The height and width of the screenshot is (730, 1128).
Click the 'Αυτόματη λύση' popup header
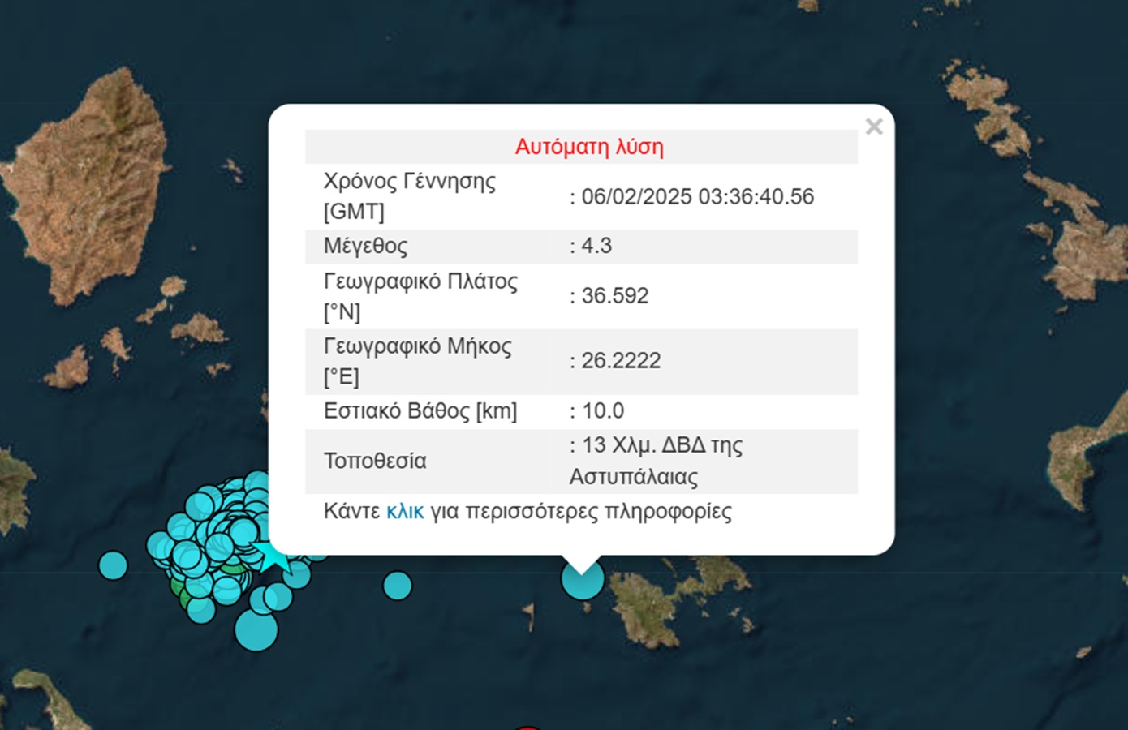click(589, 147)
